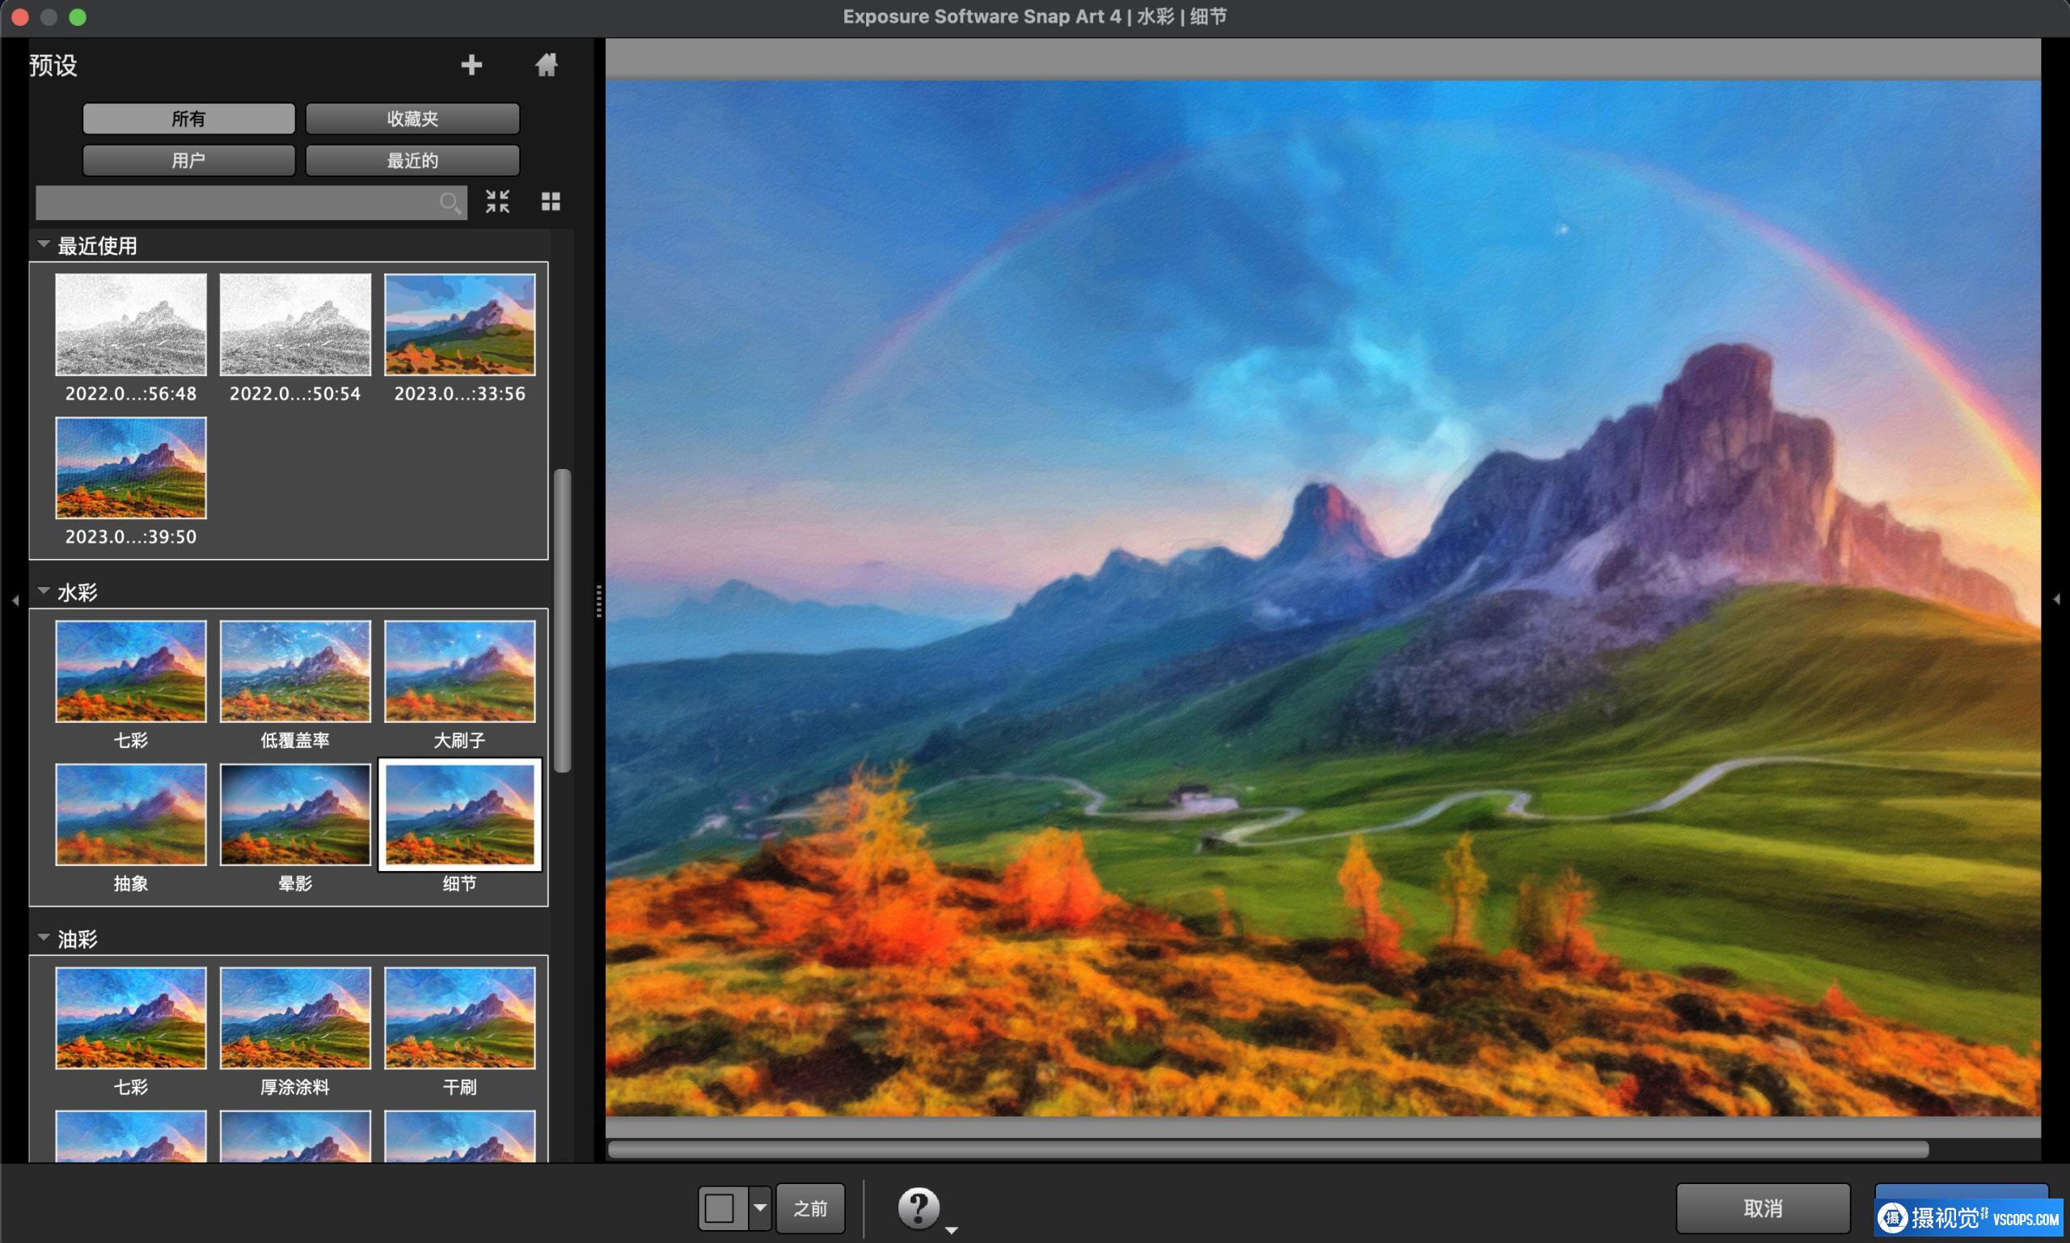Click the search magnifier icon
The width and height of the screenshot is (2070, 1243).
(450, 203)
